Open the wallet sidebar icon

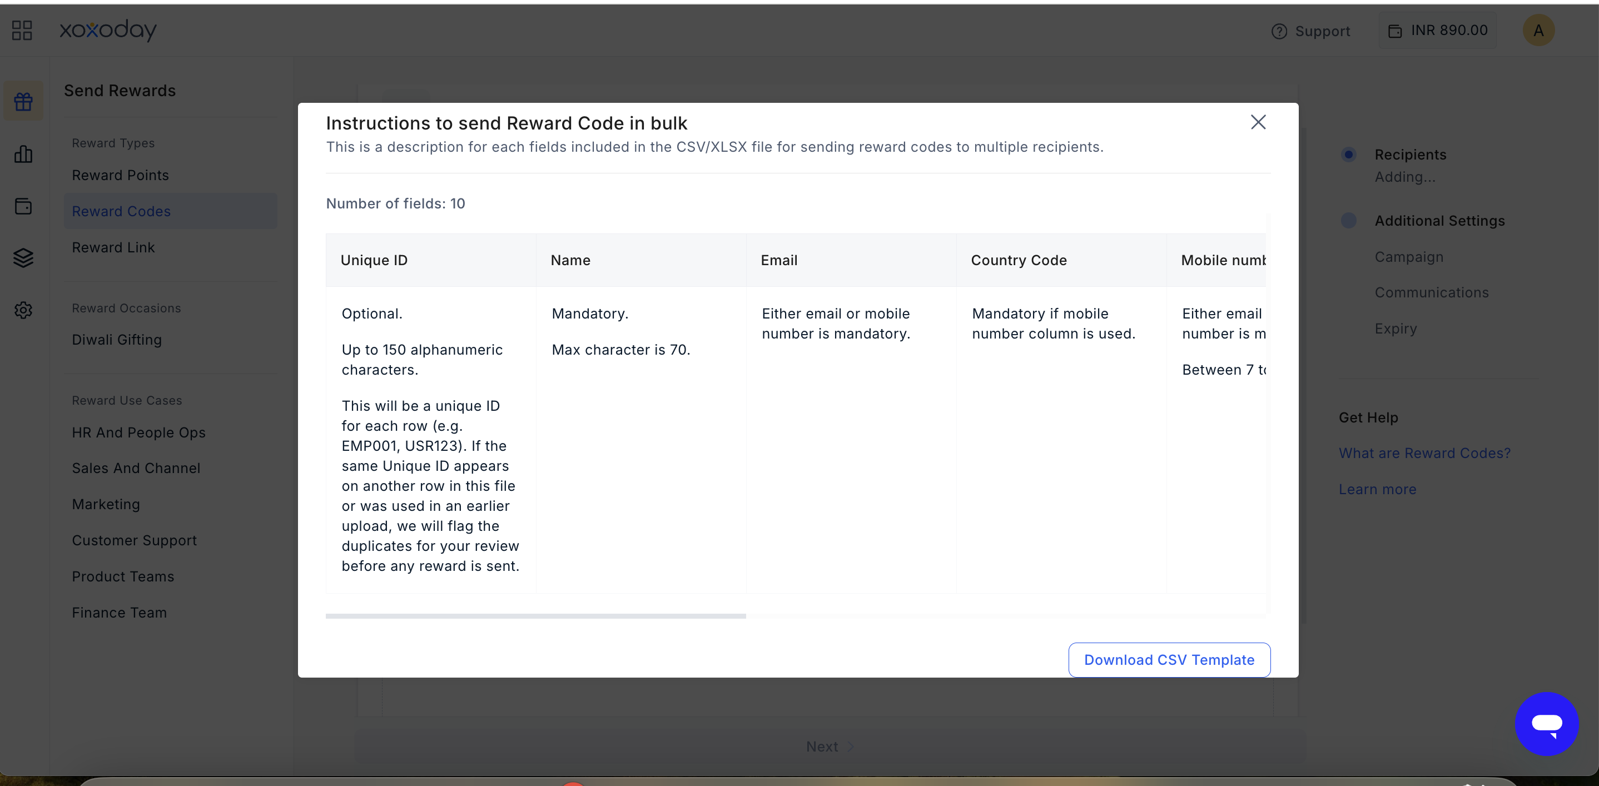(x=23, y=206)
